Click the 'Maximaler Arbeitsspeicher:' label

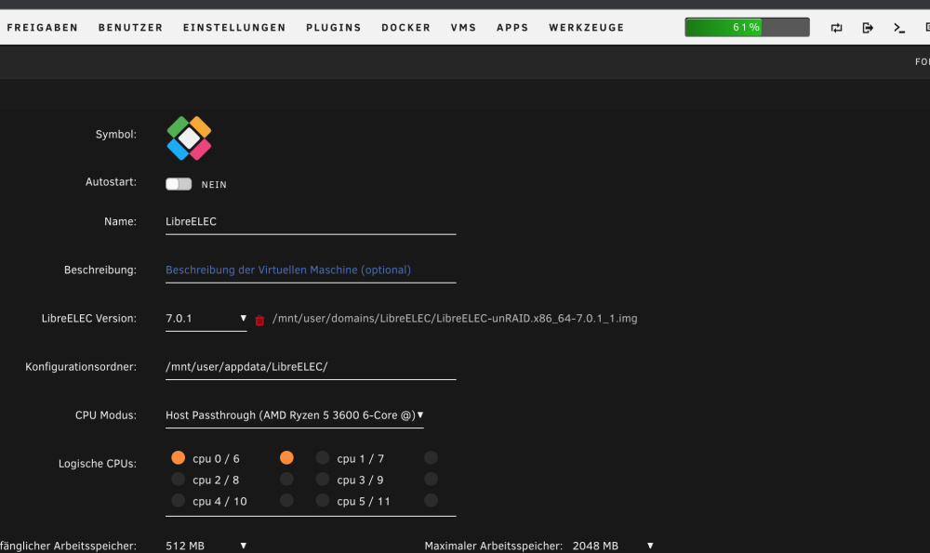click(494, 546)
